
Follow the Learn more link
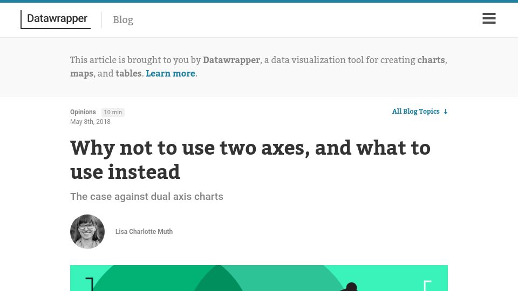(171, 73)
